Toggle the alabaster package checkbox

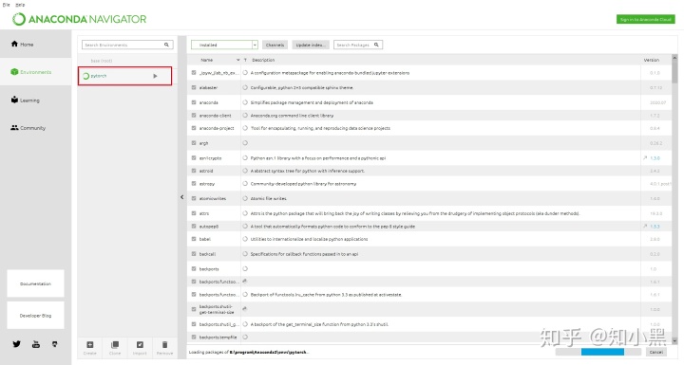[x=194, y=87]
